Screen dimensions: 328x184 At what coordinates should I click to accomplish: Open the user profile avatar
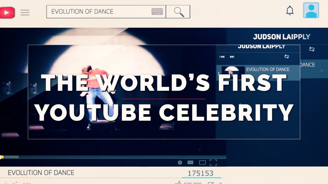[311, 10]
